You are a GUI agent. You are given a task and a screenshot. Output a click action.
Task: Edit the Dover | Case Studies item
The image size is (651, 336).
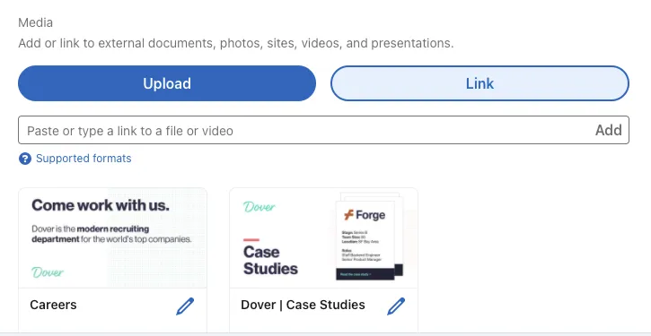pyautogui.click(x=396, y=306)
